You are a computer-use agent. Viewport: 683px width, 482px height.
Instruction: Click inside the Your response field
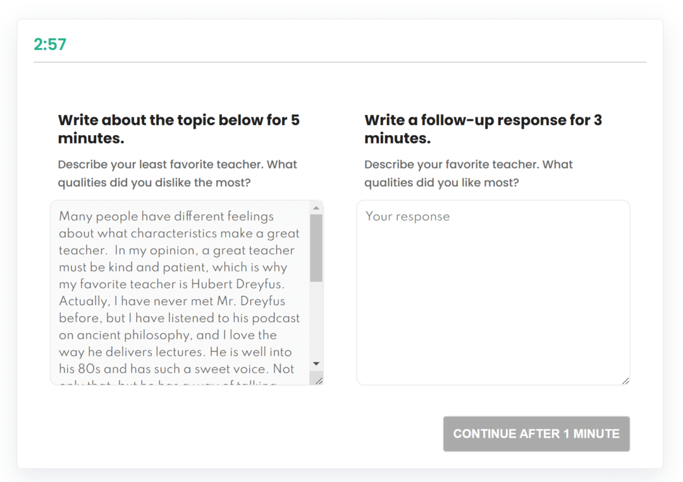493,291
